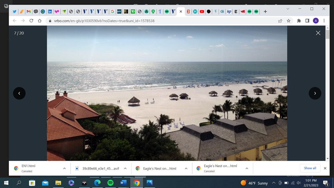334x188 pixels.
Task: Open the Chrome three-dot menu
Action: point(324,21)
